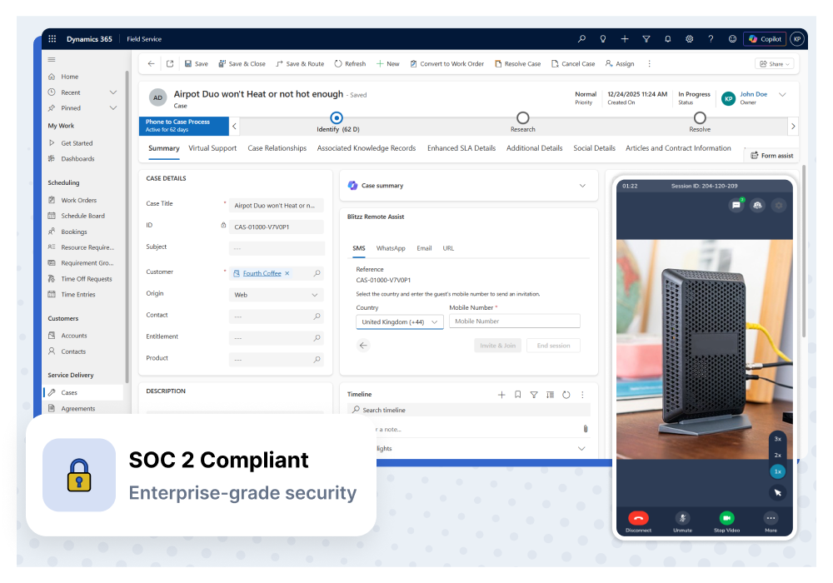Unmute the microphone in call
The width and height of the screenshot is (833, 583).
pyautogui.click(x=683, y=519)
